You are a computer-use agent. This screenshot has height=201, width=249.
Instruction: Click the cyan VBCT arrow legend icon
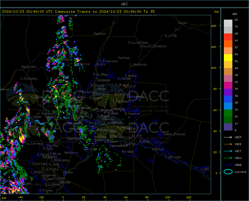pos(228,151)
